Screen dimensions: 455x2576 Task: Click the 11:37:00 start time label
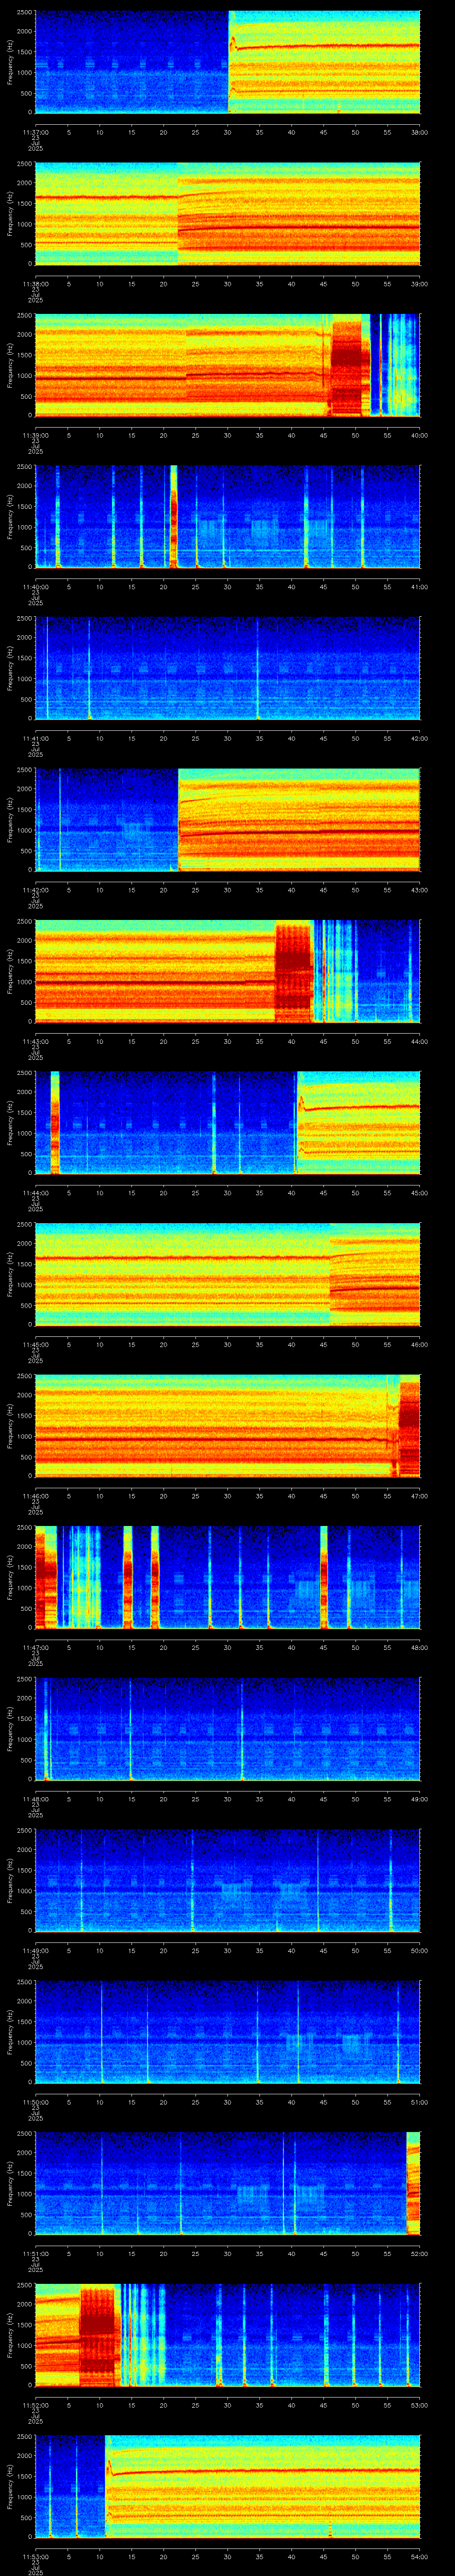coord(35,132)
